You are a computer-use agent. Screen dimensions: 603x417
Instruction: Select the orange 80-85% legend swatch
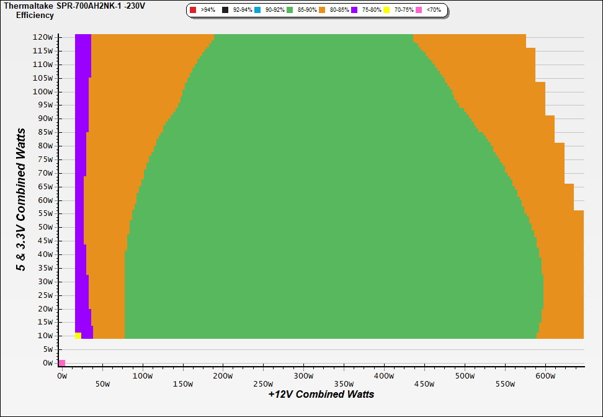(x=322, y=11)
